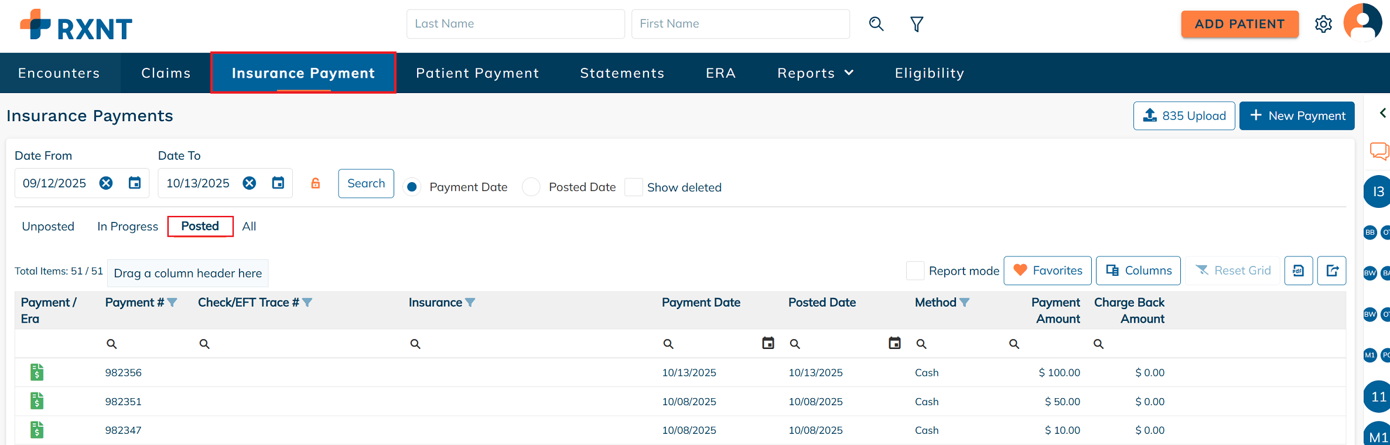Open settings gear icon
The image size is (1390, 445).
point(1323,24)
